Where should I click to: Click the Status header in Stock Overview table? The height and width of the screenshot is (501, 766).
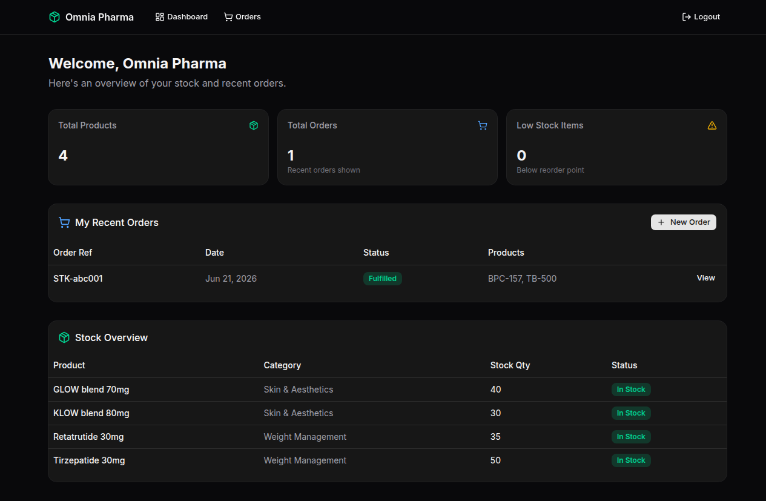[624, 365]
